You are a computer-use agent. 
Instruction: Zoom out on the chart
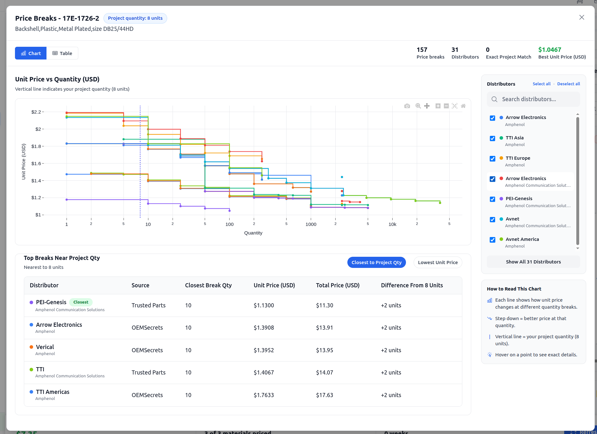[x=446, y=106]
